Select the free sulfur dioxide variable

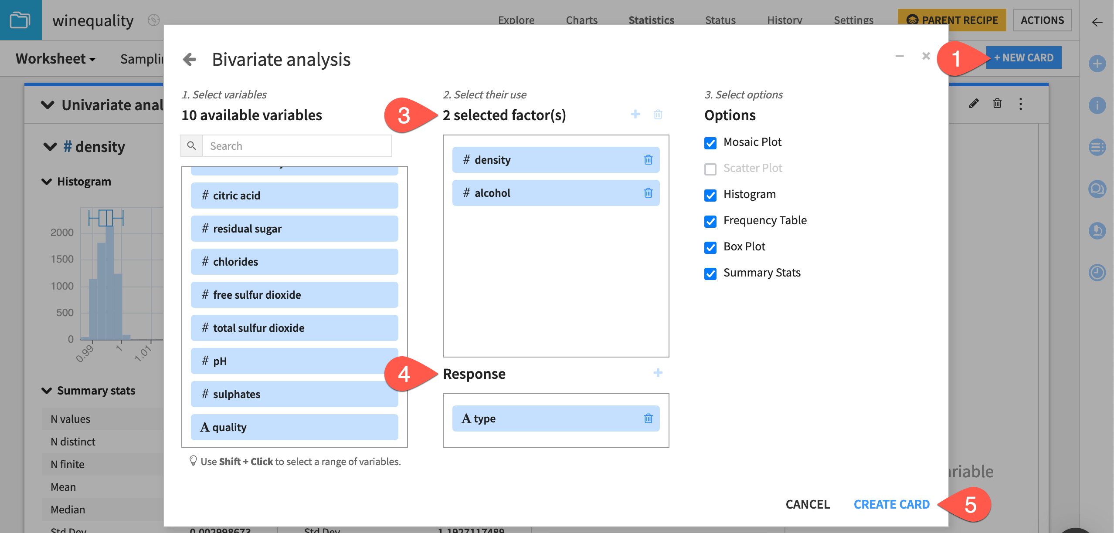pos(294,295)
